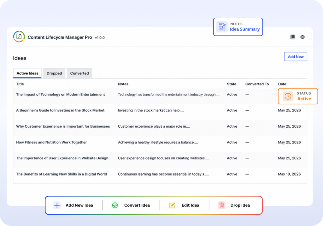The height and width of the screenshot is (226, 323).
Task: Choose the Drop Idea label
Action: click(240, 205)
